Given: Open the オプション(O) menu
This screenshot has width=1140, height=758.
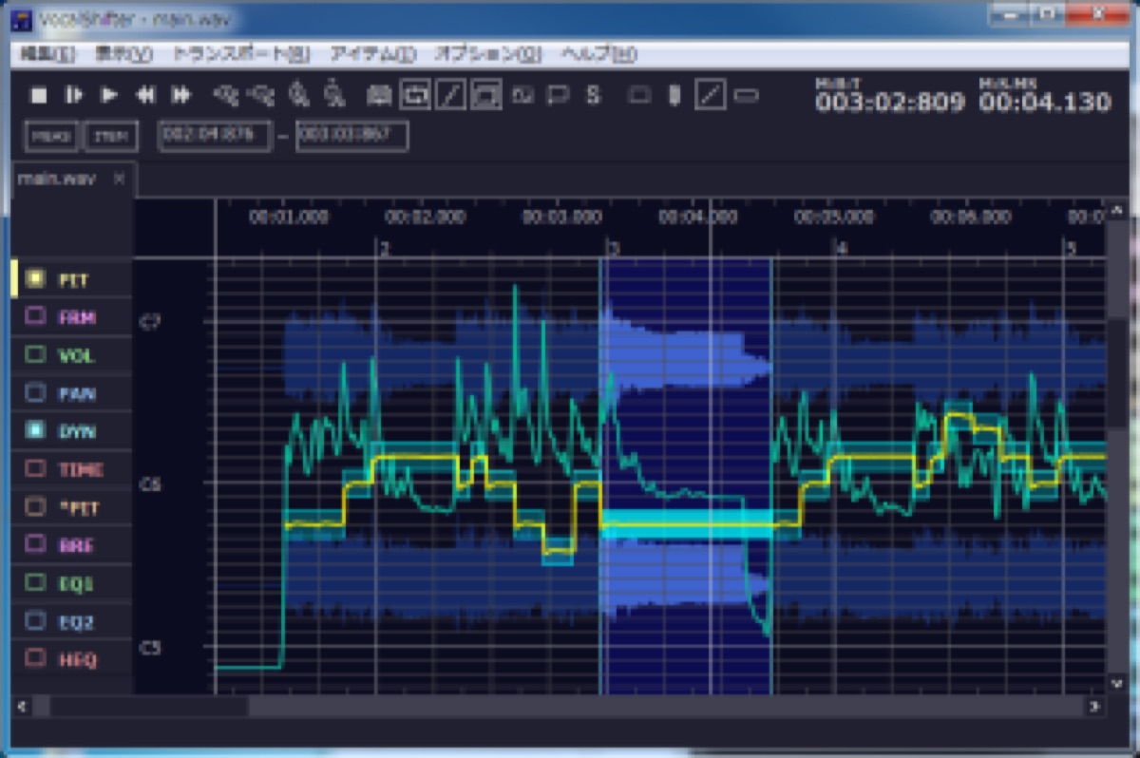Looking at the screenshot, I should click(487, 54).
